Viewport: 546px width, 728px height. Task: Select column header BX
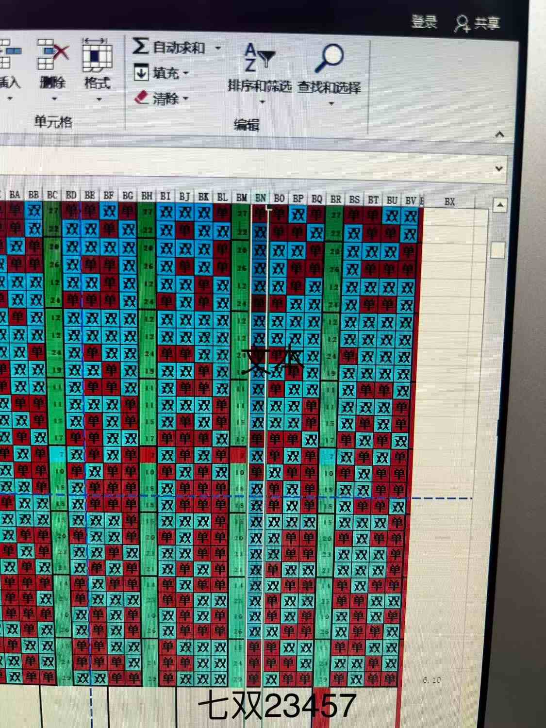coord(450,201)
